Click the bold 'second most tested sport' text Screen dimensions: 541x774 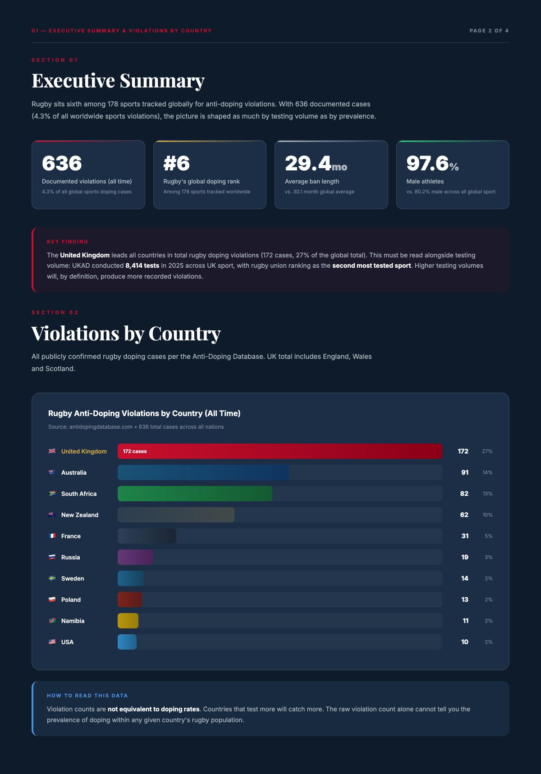point(371,266)
